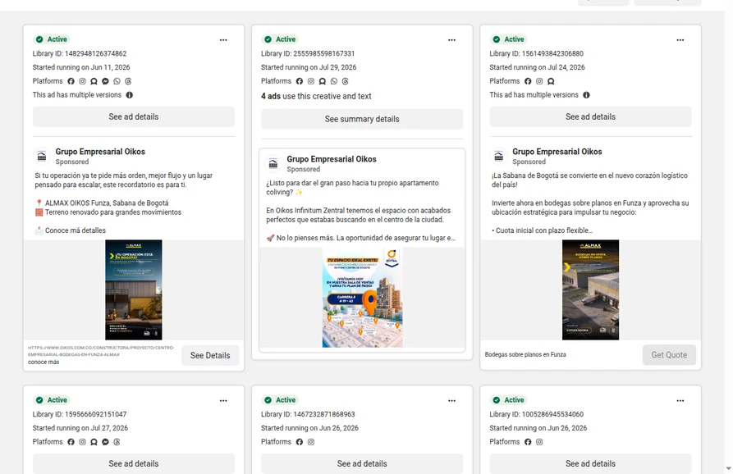
Task: Click 'Started running on Jun 11, 2026'
Action: click(81, 67)
